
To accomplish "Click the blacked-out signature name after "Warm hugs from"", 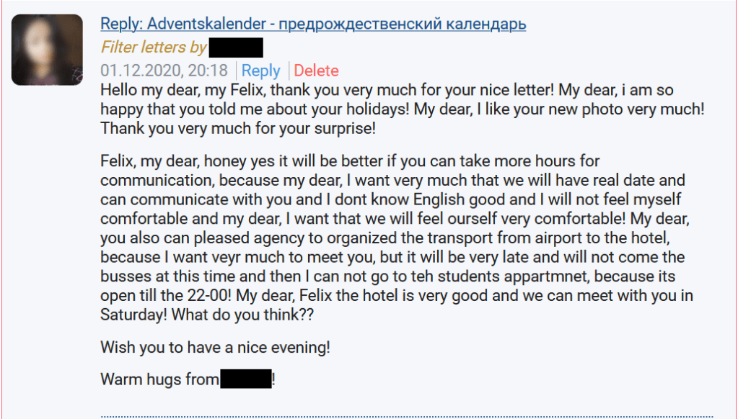I will click(245, 379).
